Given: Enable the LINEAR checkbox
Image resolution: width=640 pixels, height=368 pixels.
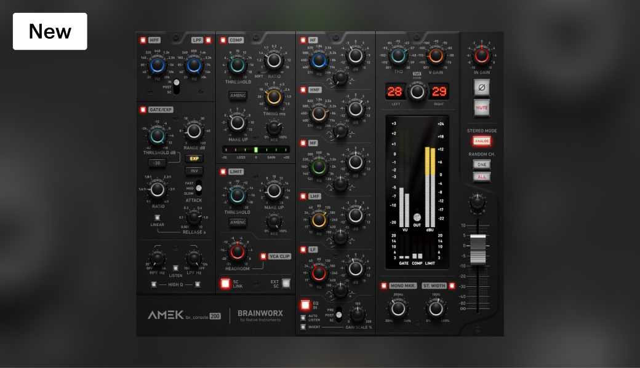Looking at the screenshot, I should click(x=157, y=217).
